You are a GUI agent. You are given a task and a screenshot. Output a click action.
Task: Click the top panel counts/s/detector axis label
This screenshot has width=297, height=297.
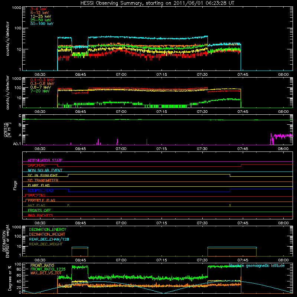(7, 39)
